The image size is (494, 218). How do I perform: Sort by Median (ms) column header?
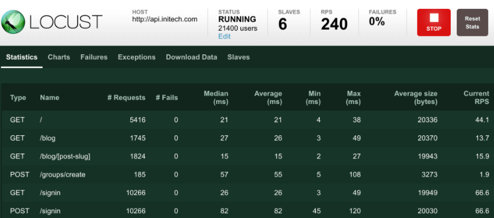[216, 97]
